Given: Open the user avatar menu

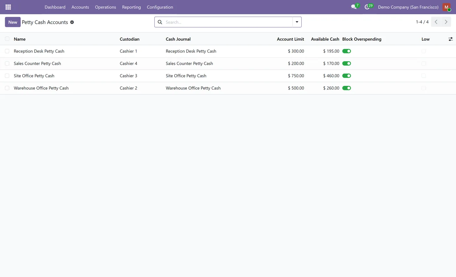Looking at the screenshot, I should coord(447,7).
